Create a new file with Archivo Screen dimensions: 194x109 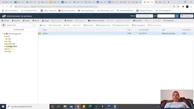click(5, 21)
